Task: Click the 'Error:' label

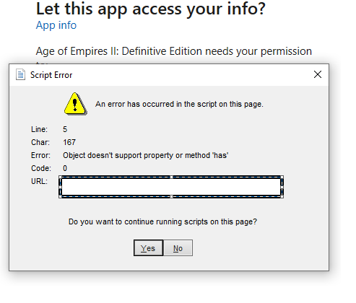Action: [x=40, y=155]
